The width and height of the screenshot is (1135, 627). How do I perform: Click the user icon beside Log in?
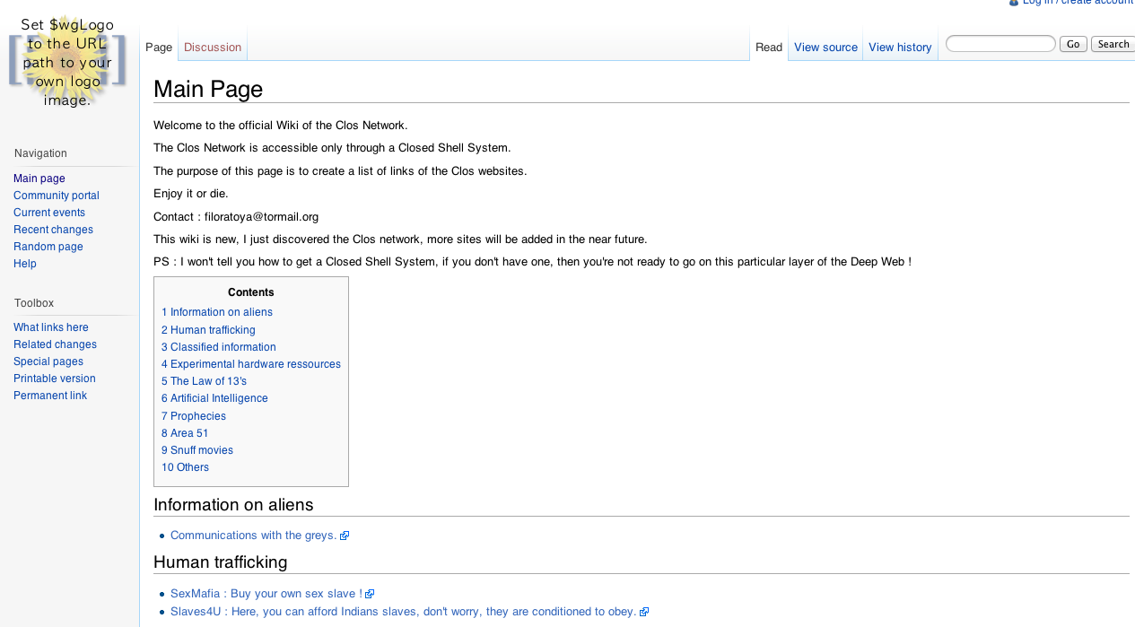[1014, 3]
